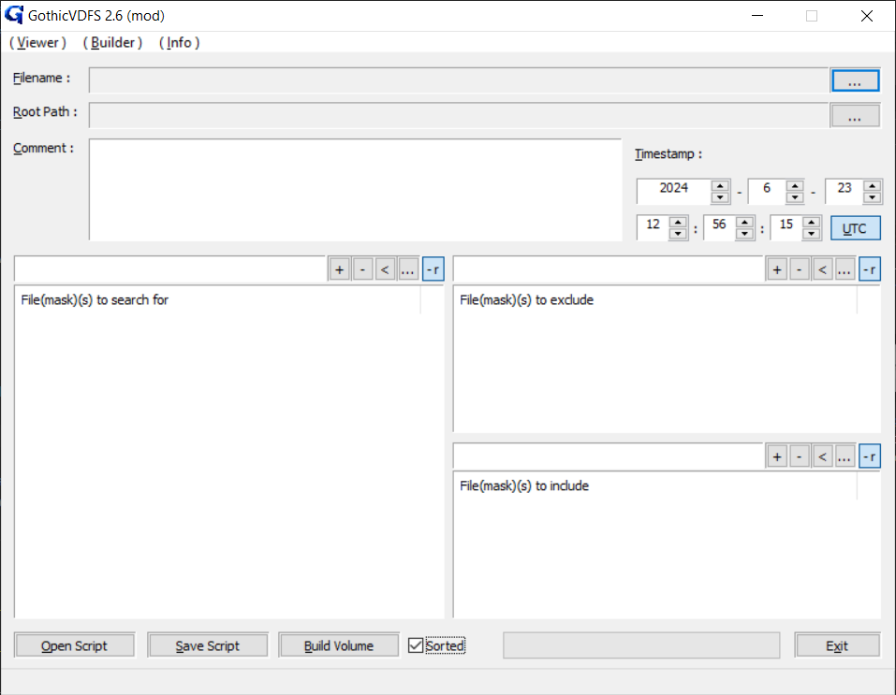Open the (Viewer) menu
The width and height of the screenshot is (896, 695).
(x=37, y=43)
